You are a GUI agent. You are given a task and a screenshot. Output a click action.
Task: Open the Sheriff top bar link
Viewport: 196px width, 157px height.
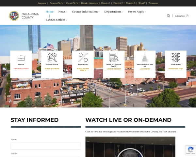(142, 3)
